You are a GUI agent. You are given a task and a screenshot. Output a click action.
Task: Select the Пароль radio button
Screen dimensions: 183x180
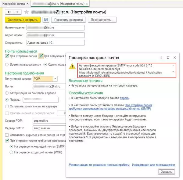[7, 100]
